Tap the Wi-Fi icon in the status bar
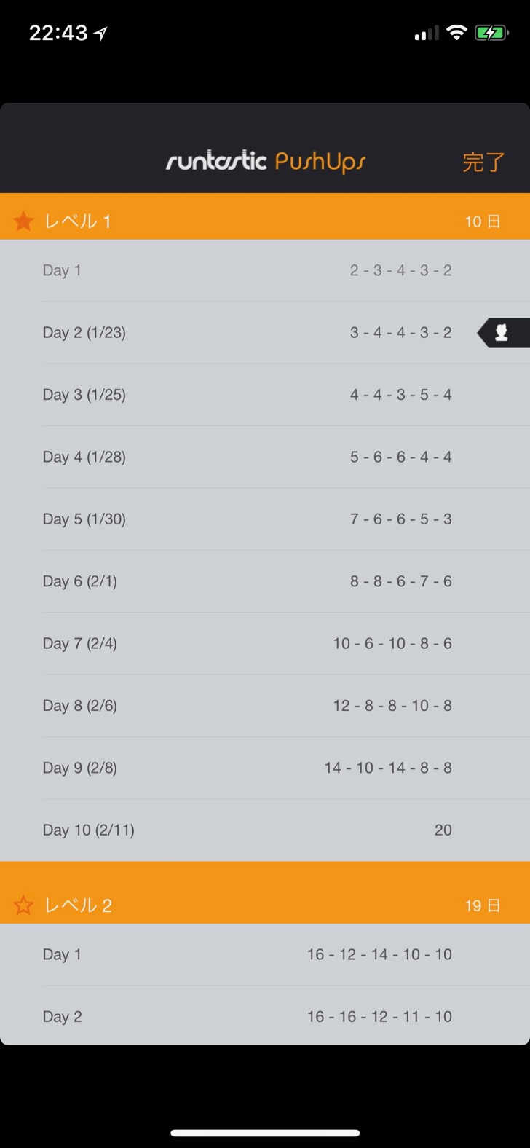This screenshot has width=530, height=1148. 456,33
